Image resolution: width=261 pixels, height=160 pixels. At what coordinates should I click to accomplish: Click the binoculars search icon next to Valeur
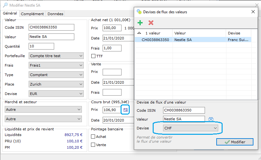tap(211, 119)
